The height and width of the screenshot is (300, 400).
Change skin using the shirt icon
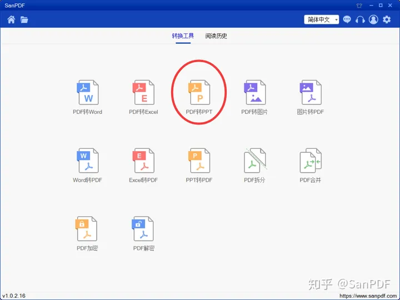tap(359, 6)
